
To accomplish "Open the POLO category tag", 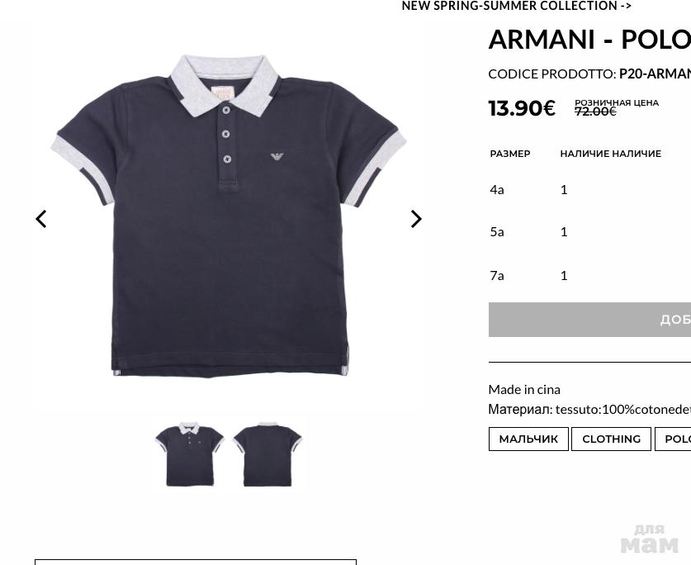I will click(x=673, y=439).
